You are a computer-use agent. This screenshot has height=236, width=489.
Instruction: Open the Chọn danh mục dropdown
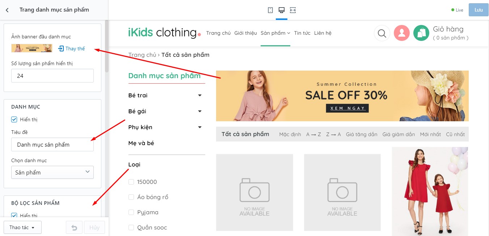click(52, 172)
